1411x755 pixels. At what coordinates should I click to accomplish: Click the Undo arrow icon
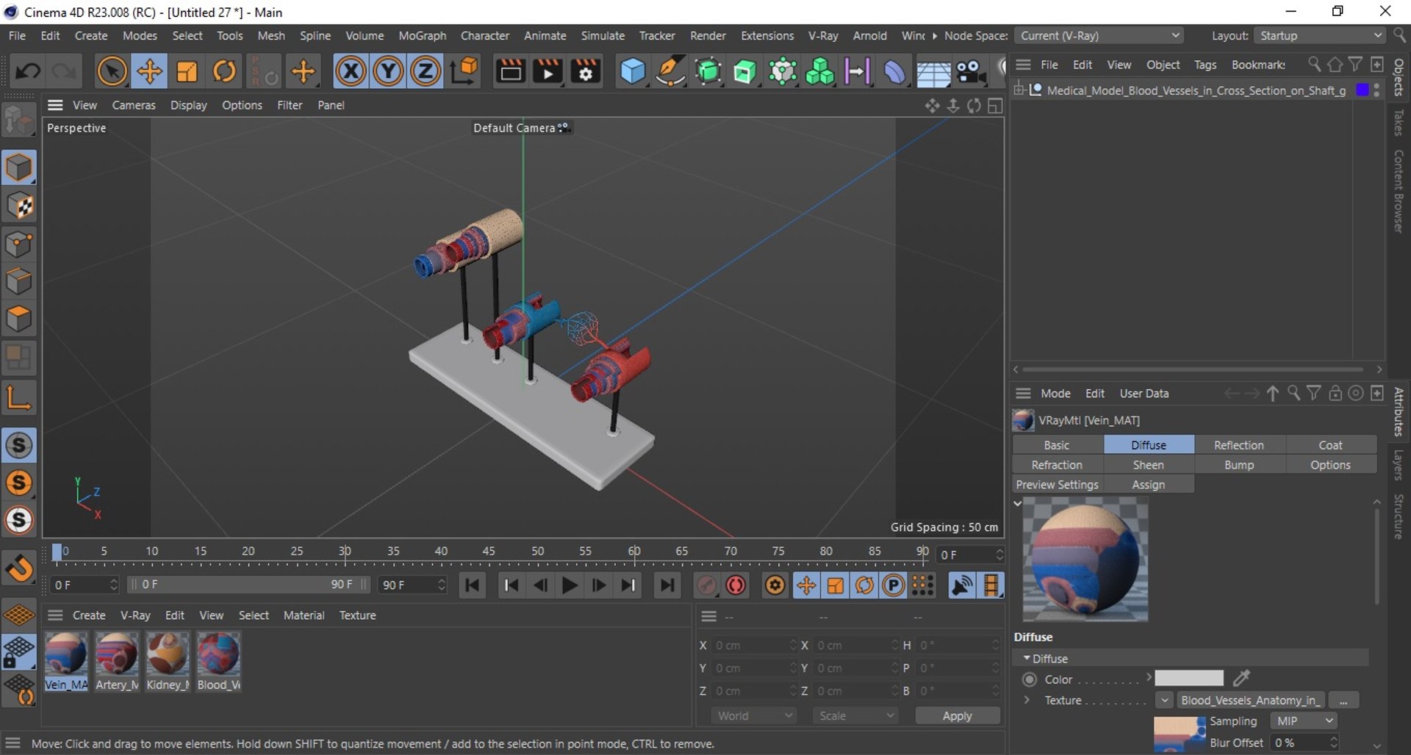click(29, 71)
